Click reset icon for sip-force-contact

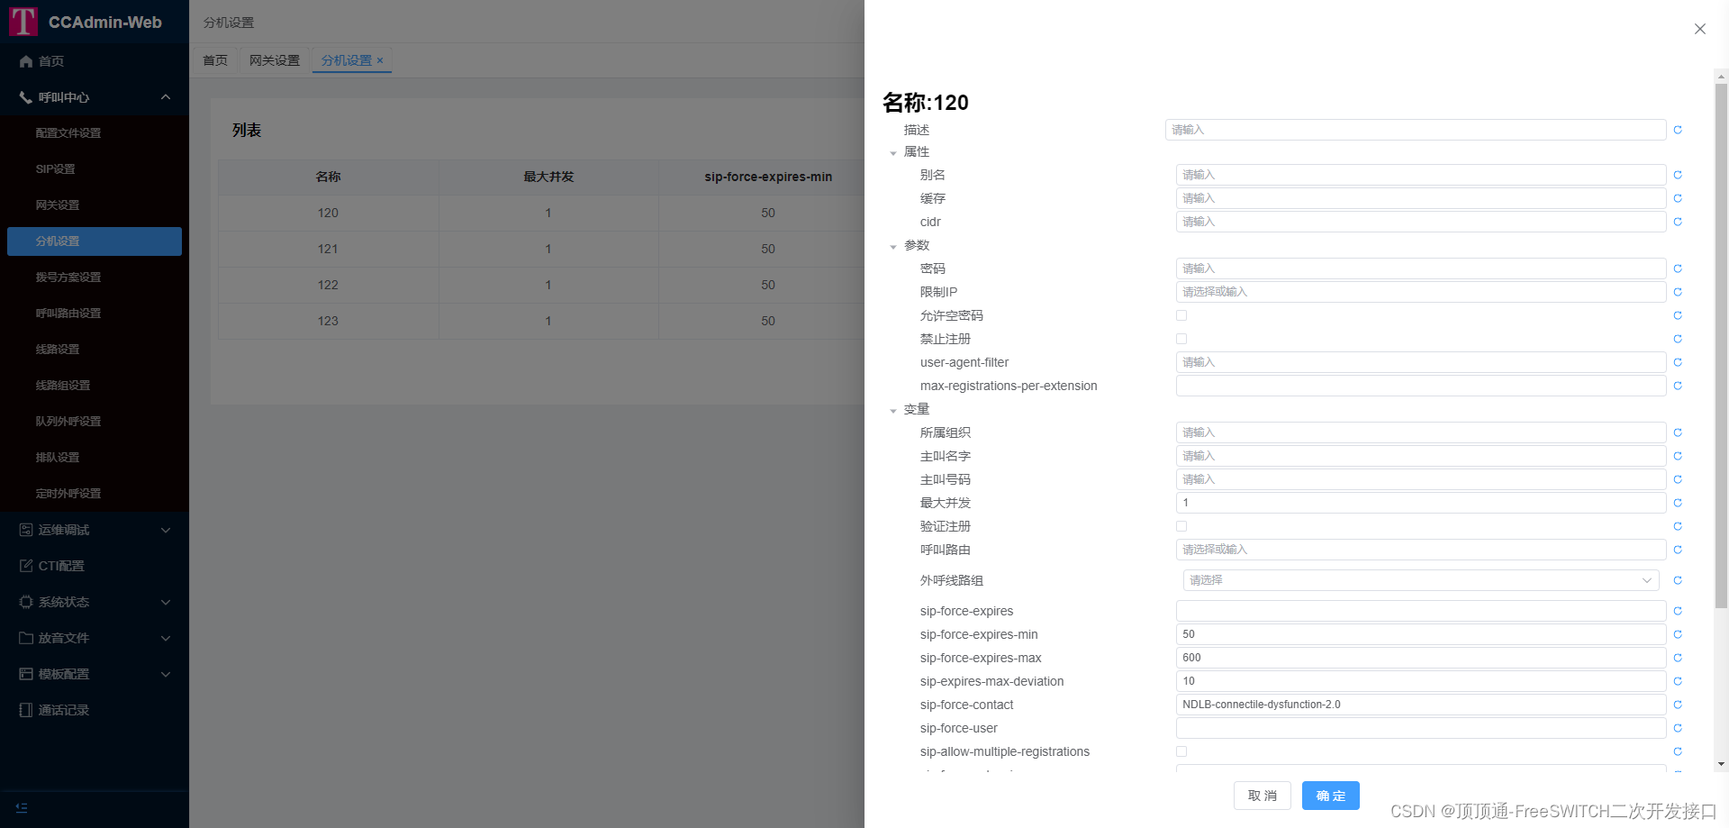coord(1678,705)
